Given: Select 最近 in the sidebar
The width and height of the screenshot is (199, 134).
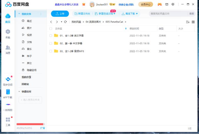Looking at the screenshot, I should tap(29, 21).
